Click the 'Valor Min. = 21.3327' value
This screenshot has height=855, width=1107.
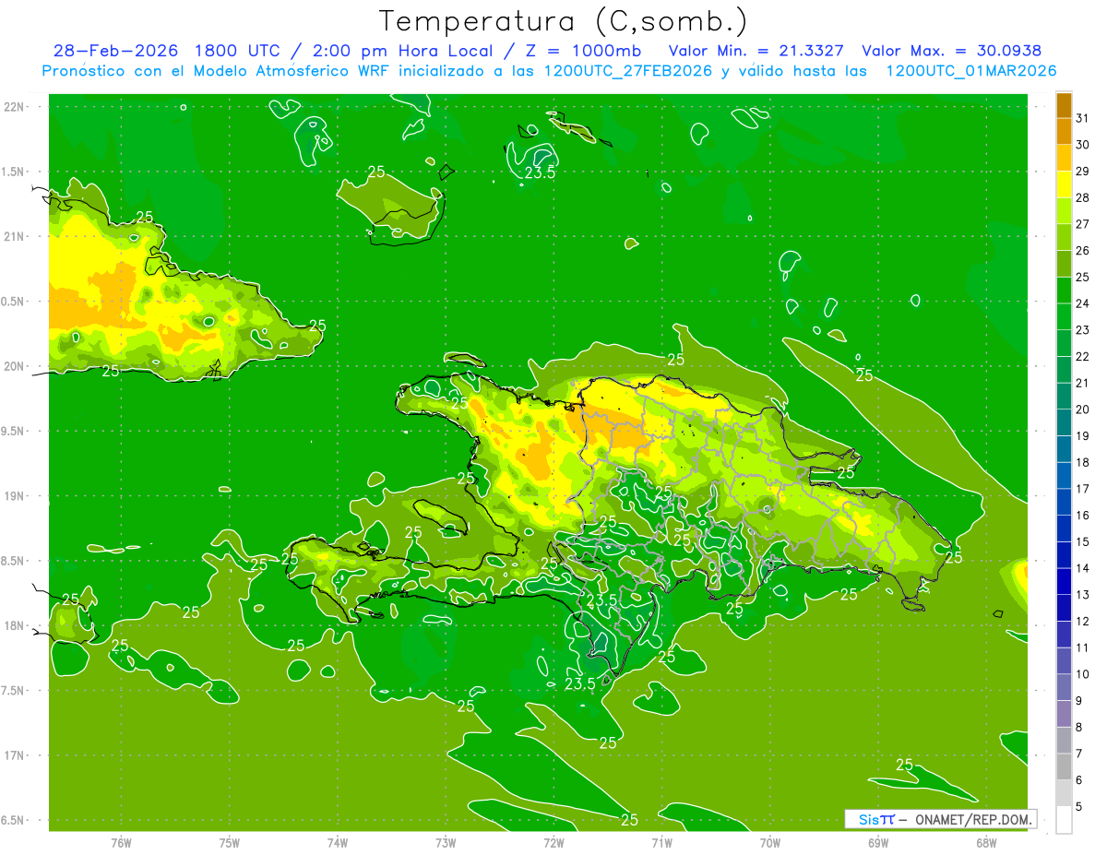(x=756, y=51)
